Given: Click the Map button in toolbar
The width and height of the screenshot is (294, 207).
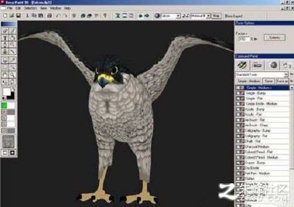Looking at the screenshot, I should (216, 16).
